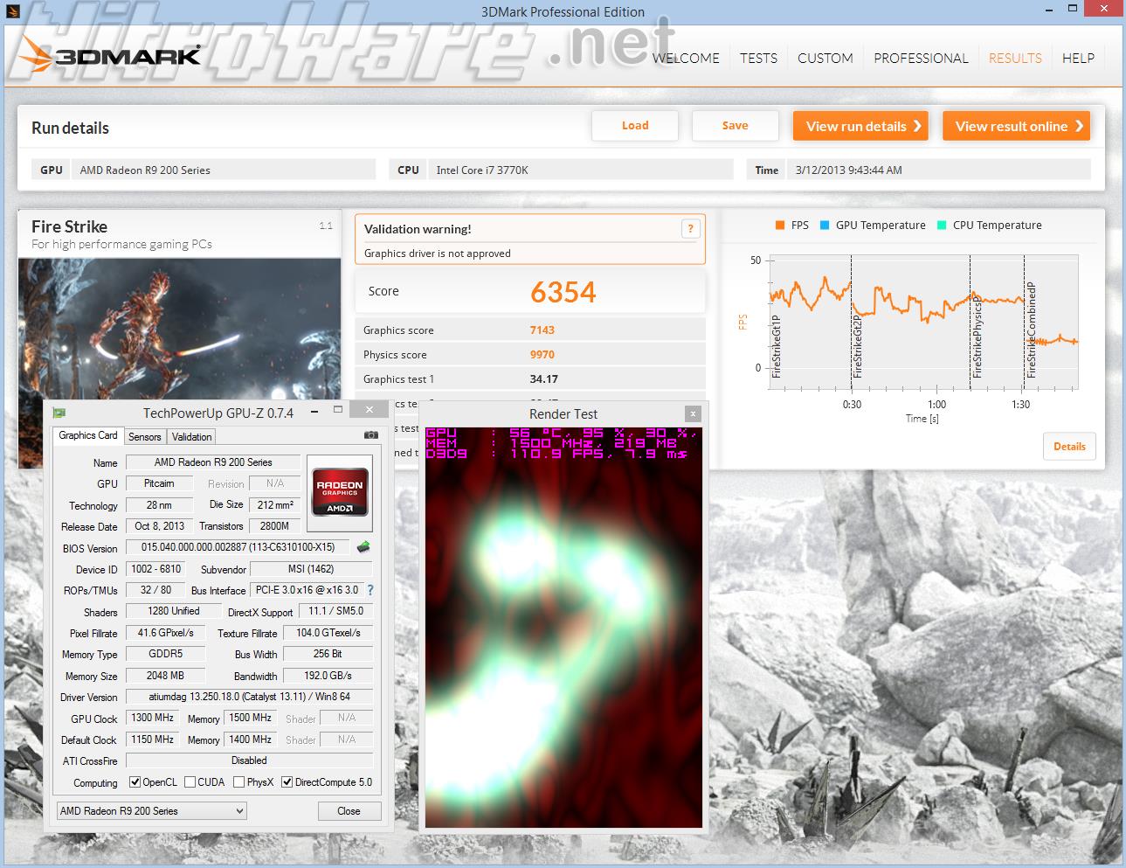Click the validation warning help question mark
The image size is (1126, 868).
(x=690, y=229)
